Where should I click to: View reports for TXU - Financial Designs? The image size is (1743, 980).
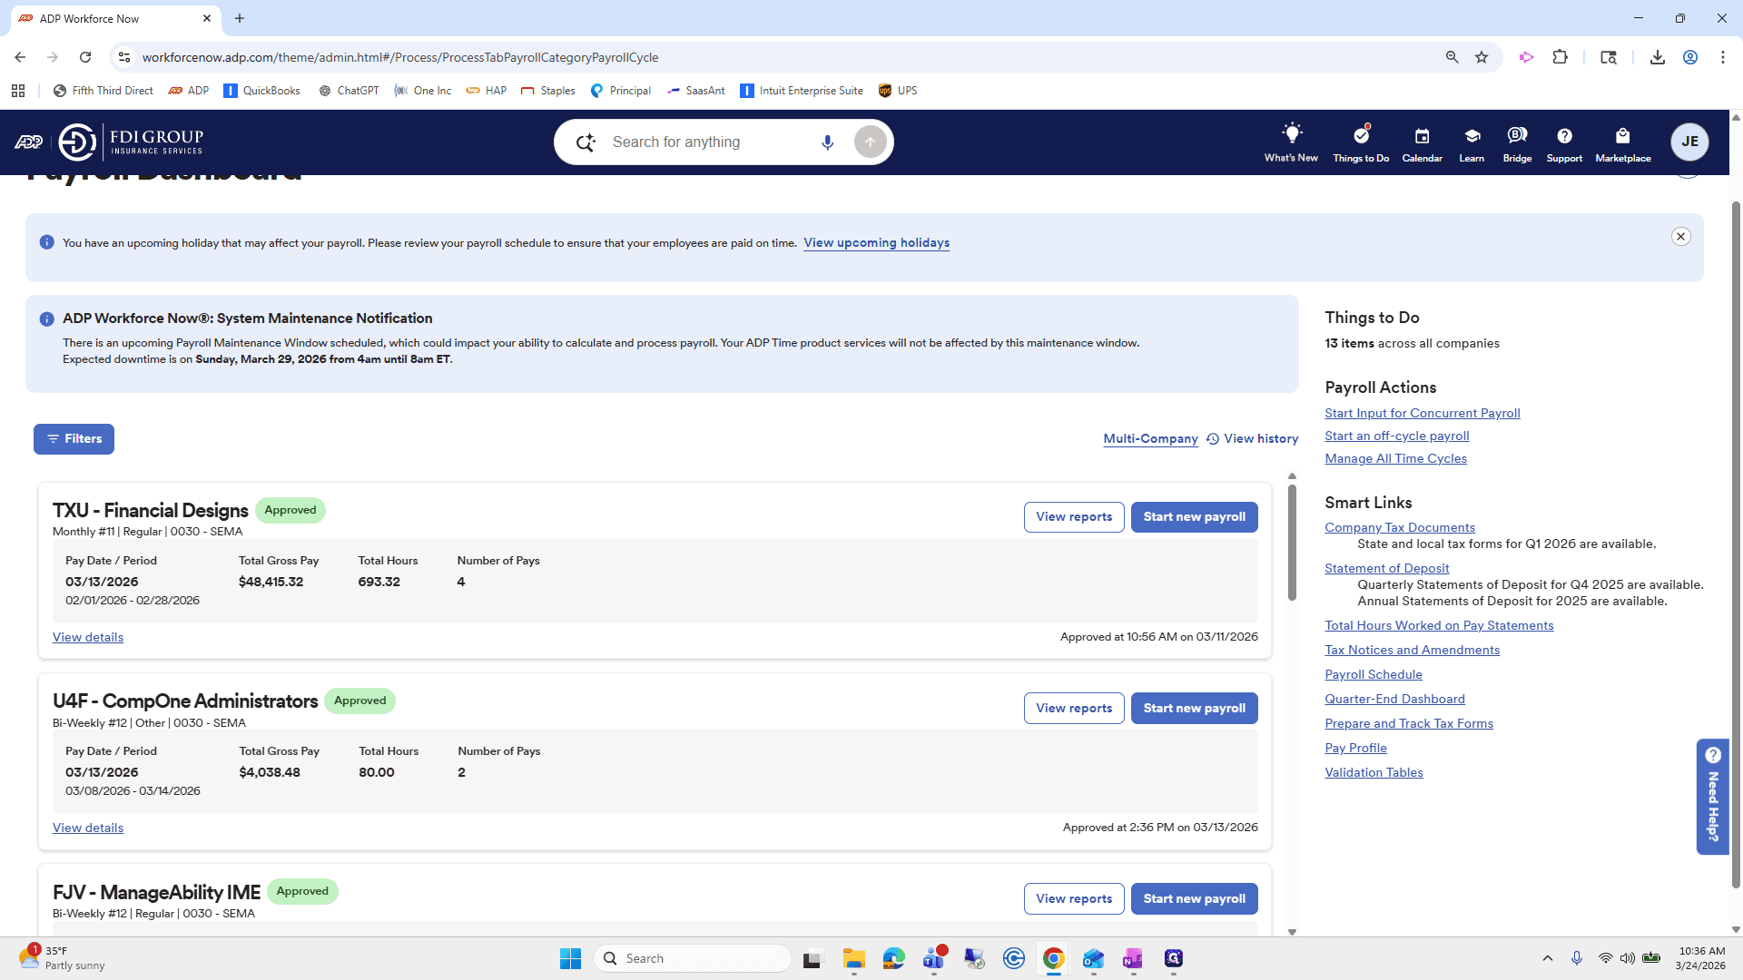(1074, 517)
